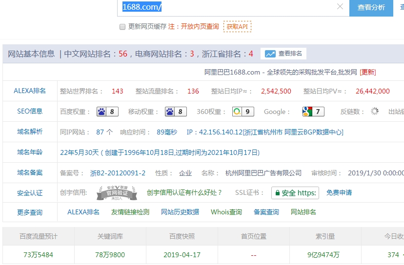The height and width of the screenshot is (265, 404).
Task: Click the green lock icon in SSL badge
Action: 278,193
